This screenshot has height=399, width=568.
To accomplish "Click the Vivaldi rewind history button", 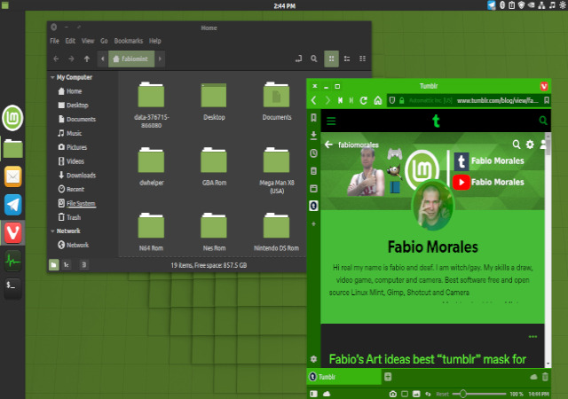I will (340, 100).
